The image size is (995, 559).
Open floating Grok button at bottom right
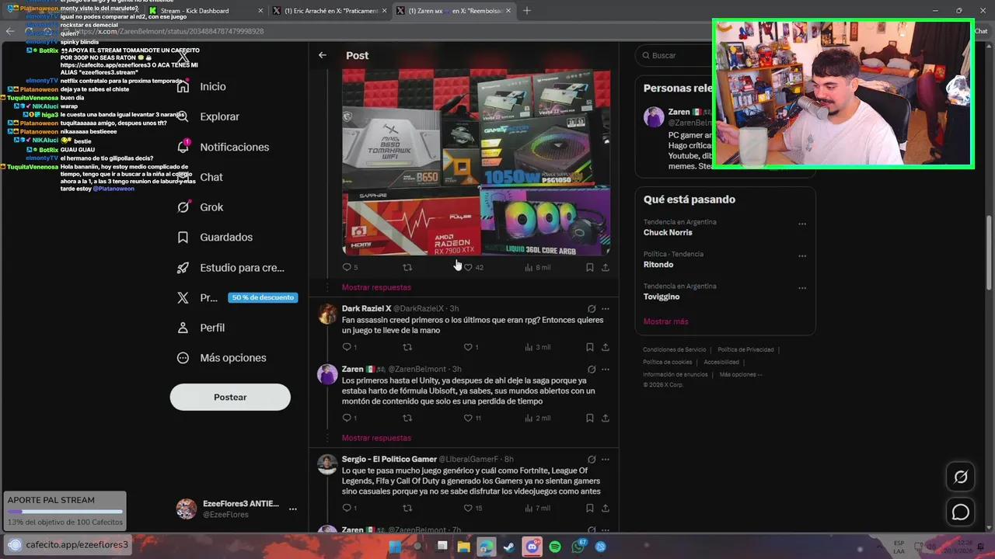tap(961, 477)
